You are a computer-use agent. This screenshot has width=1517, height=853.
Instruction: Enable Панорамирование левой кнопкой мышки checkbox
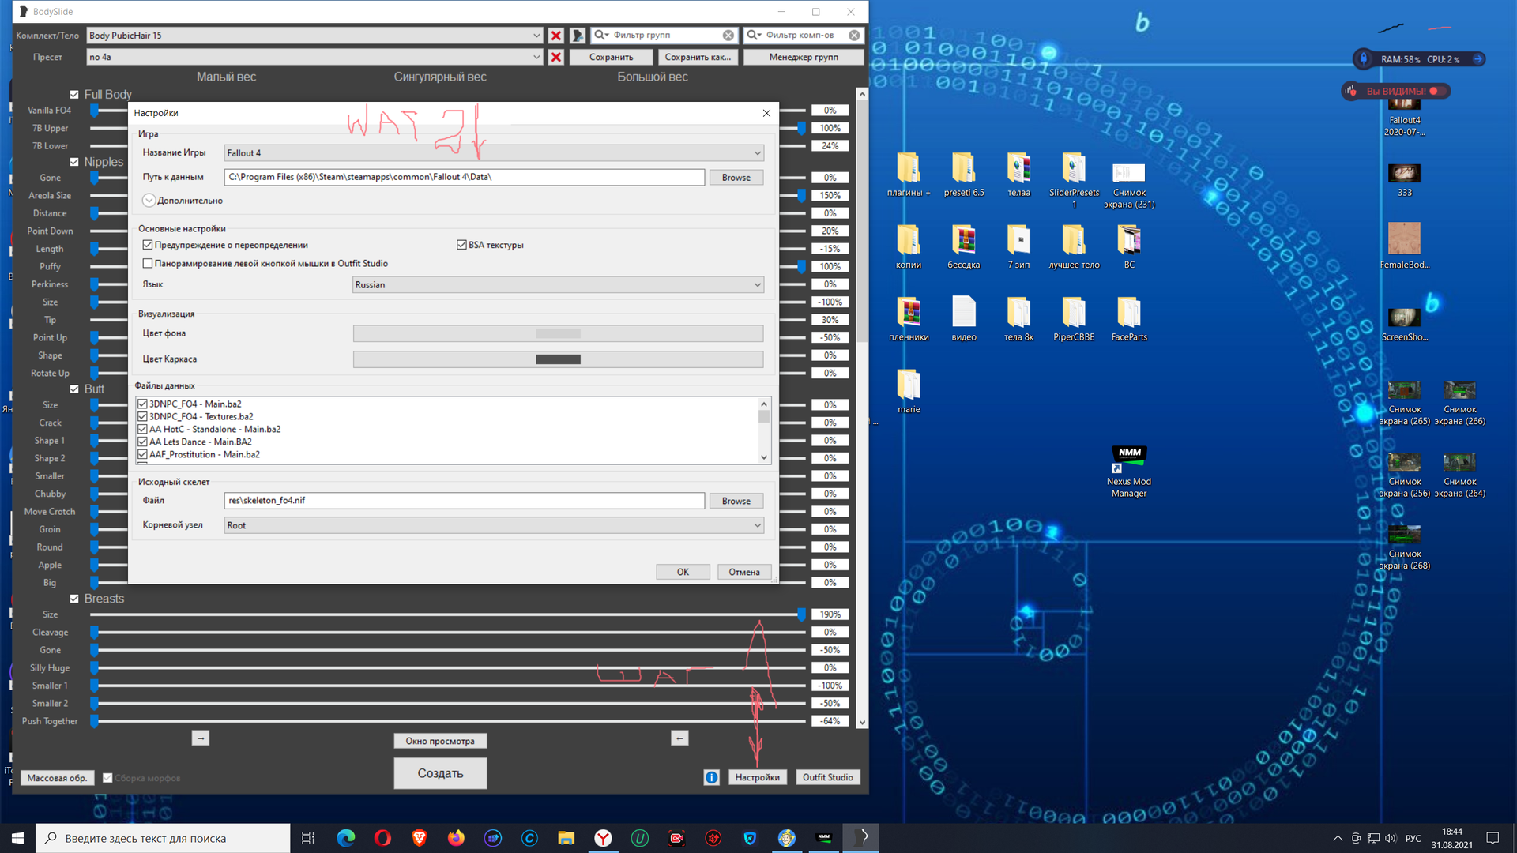point(148,263)
